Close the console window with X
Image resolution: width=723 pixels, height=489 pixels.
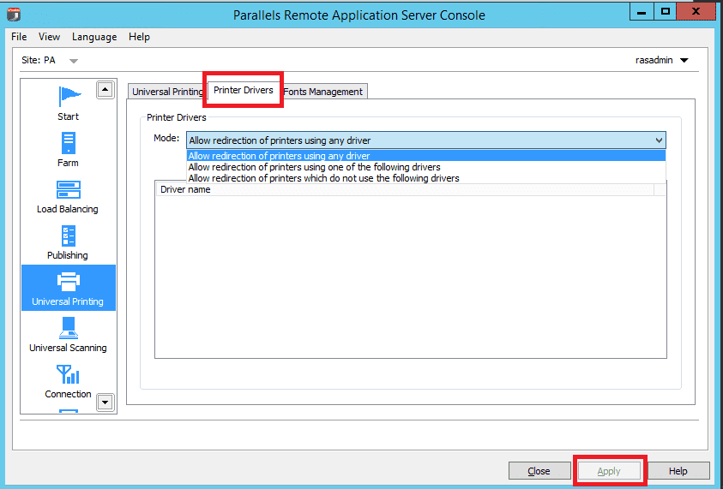pos(696,12)
